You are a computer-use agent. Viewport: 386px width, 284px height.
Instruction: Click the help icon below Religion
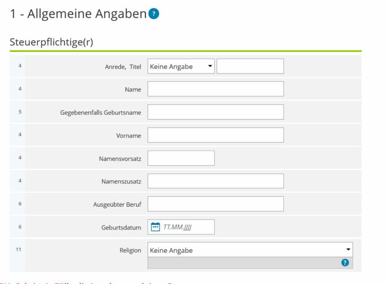(345, 263)
